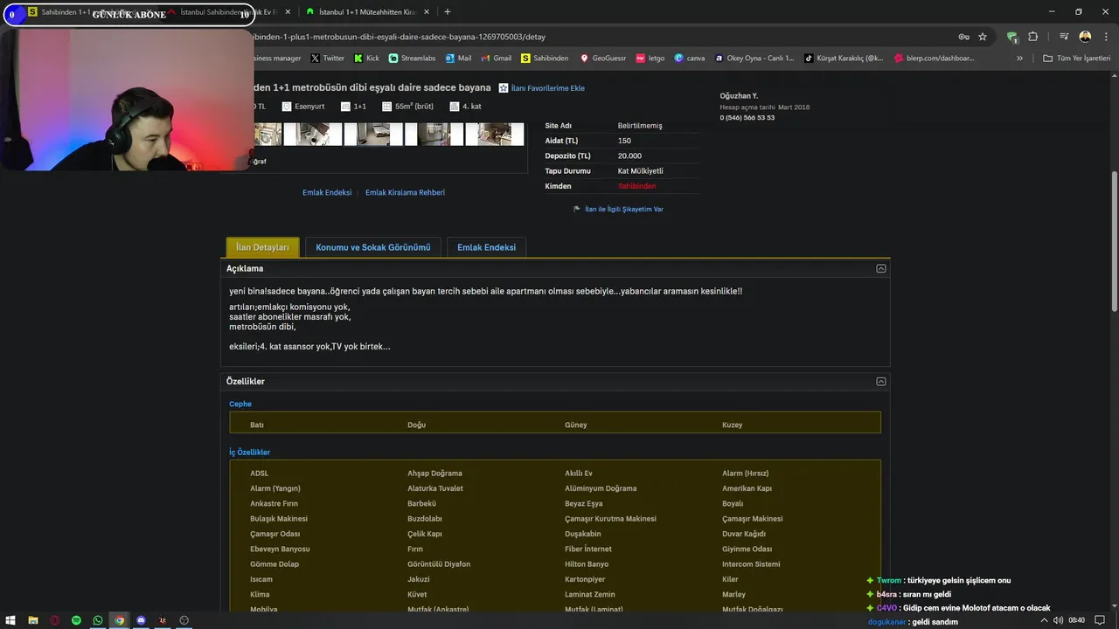Switch to Konumu ve Sokak Görünümü tab
This screenshot has height=629, width=1119.
pos(373,247)
